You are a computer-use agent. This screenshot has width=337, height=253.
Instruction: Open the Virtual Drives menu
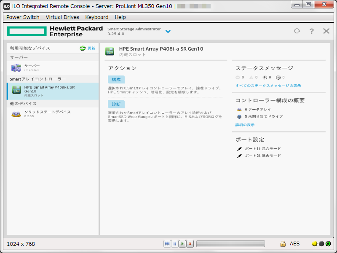[x=62, y=17]
